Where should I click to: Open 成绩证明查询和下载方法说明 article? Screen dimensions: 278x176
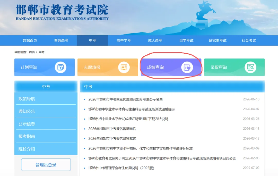pos(128,119)
